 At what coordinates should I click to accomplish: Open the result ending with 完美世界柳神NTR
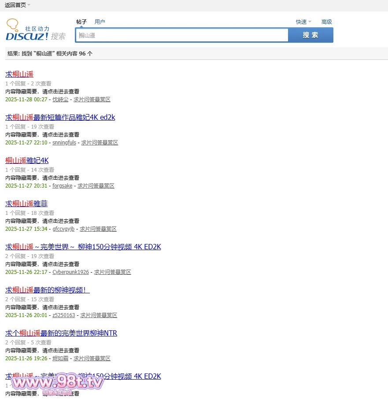pyautogui.click(x=61, y=333)
